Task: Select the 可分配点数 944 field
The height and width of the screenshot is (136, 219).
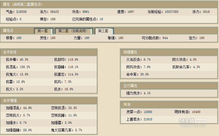Action: (x=154, y=38)
